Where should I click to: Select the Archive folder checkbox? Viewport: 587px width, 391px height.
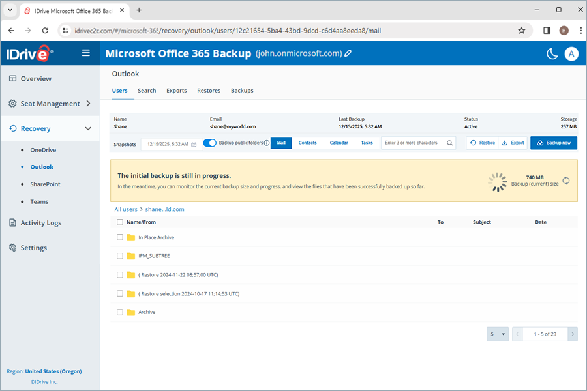[x=120, y=312]
